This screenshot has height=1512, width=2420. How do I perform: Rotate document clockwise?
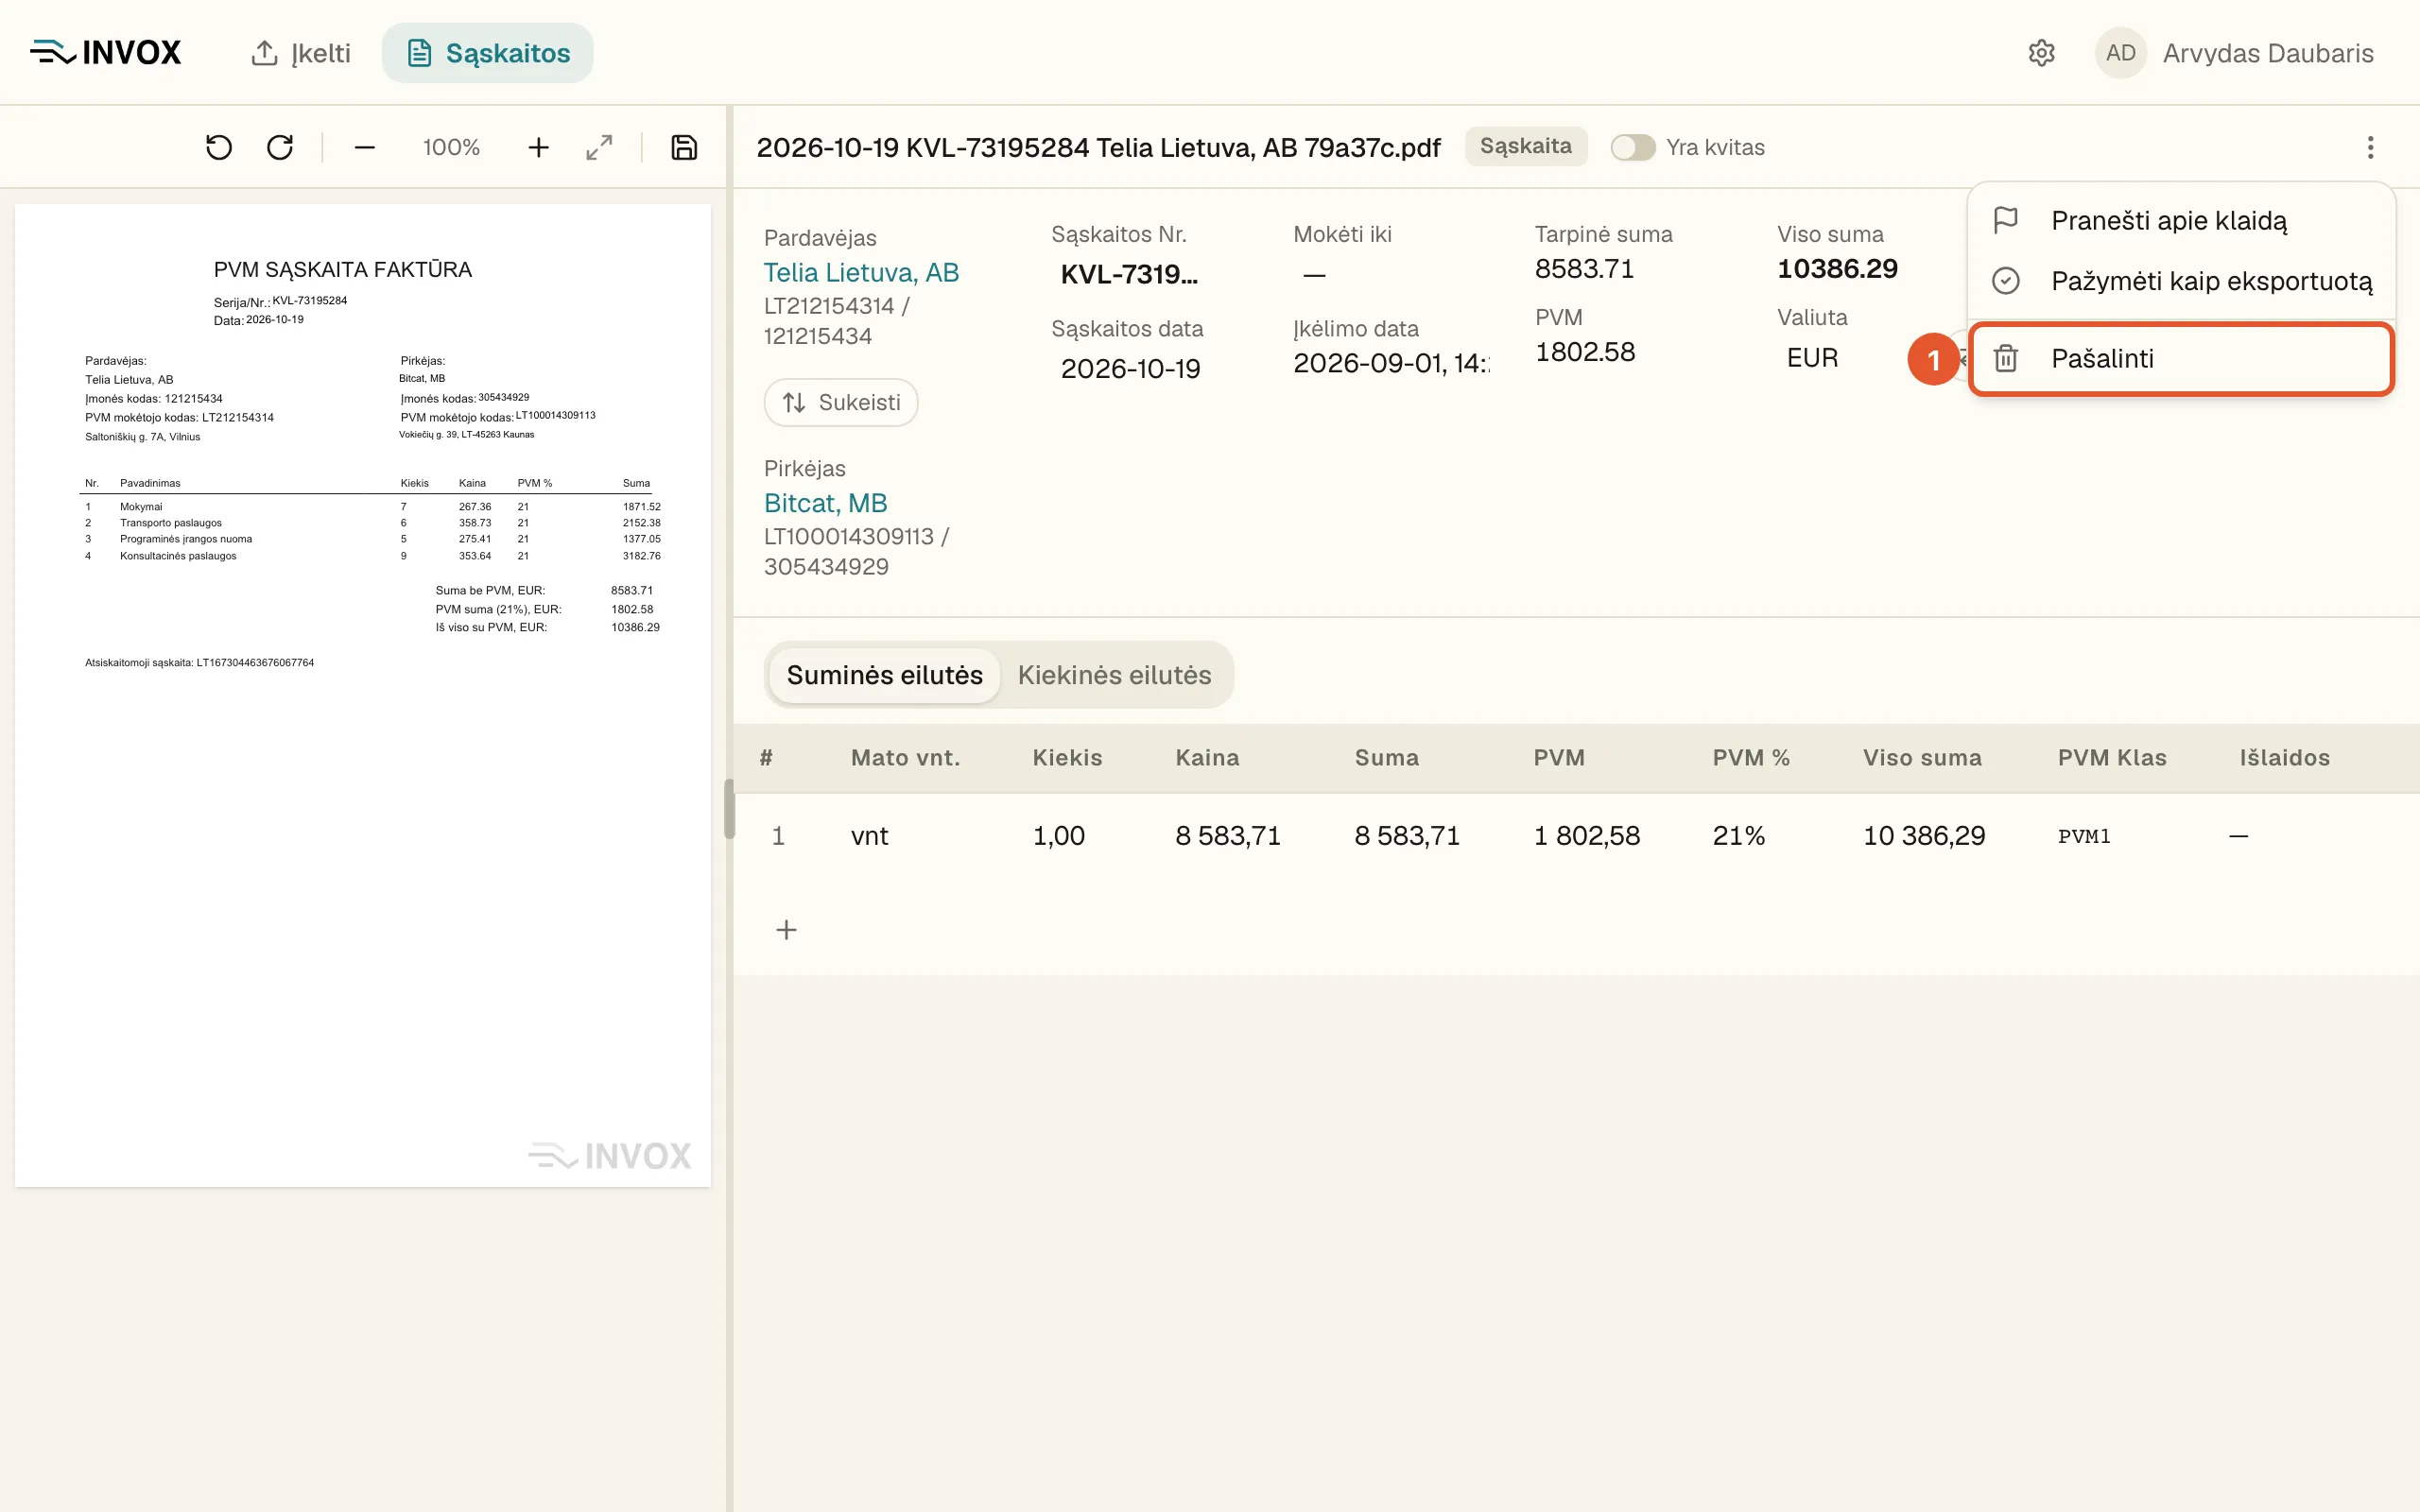280,148
